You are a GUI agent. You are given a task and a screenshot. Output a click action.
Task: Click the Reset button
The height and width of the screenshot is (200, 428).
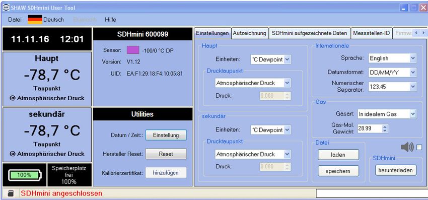click(166, 154)
